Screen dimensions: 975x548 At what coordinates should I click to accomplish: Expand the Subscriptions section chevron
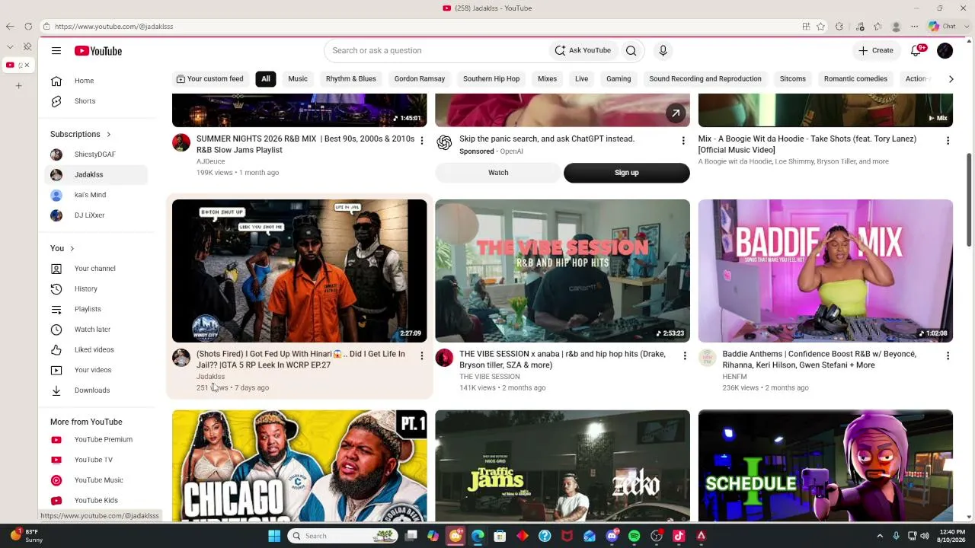[108, 135]
